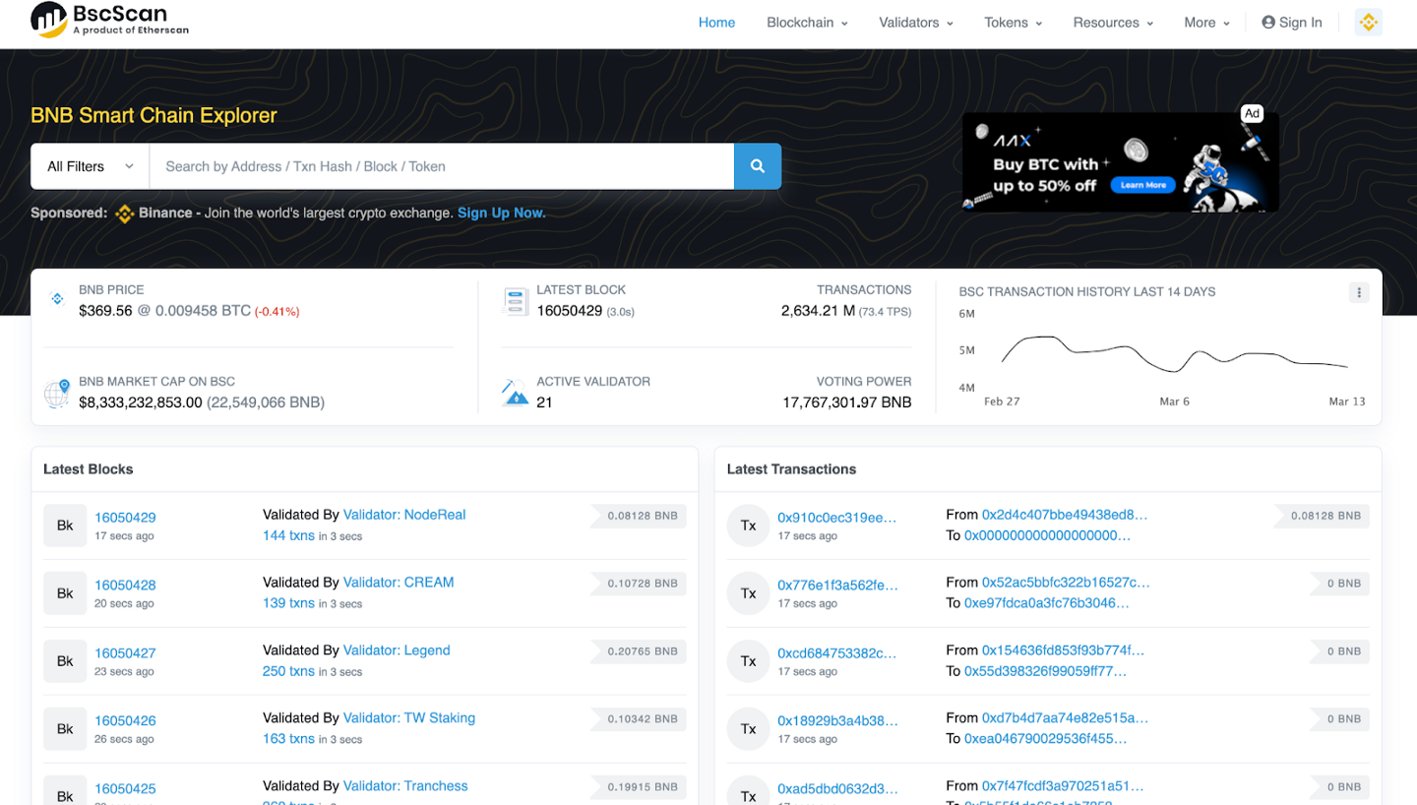The width and height of the screenshot is (1417, 805).
Task: Click Tx icon for transaction 0x910c0ec319ee
Action: [x=748, y=526]
